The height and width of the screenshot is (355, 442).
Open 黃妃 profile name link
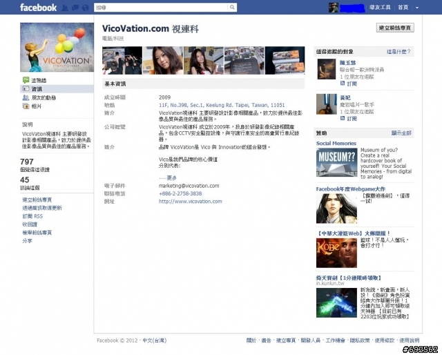pyautogui.click(x=345, y=98)
